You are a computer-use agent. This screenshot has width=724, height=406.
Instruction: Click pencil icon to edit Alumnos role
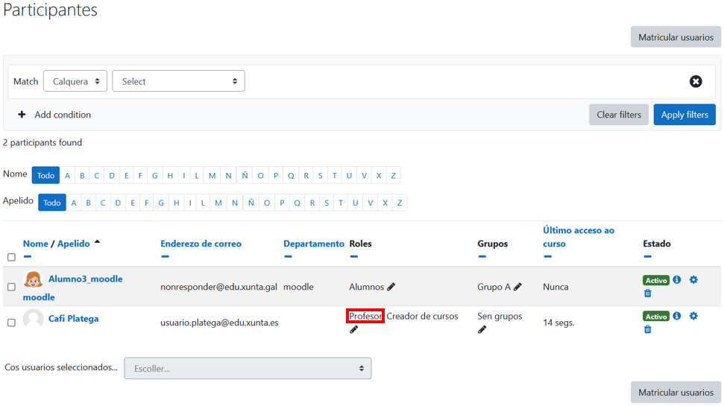(391, 287)
